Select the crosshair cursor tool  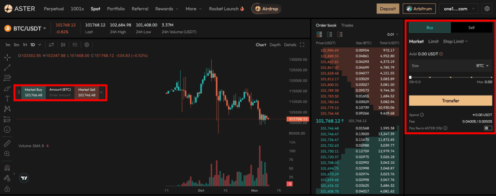(x=7, y=57)
